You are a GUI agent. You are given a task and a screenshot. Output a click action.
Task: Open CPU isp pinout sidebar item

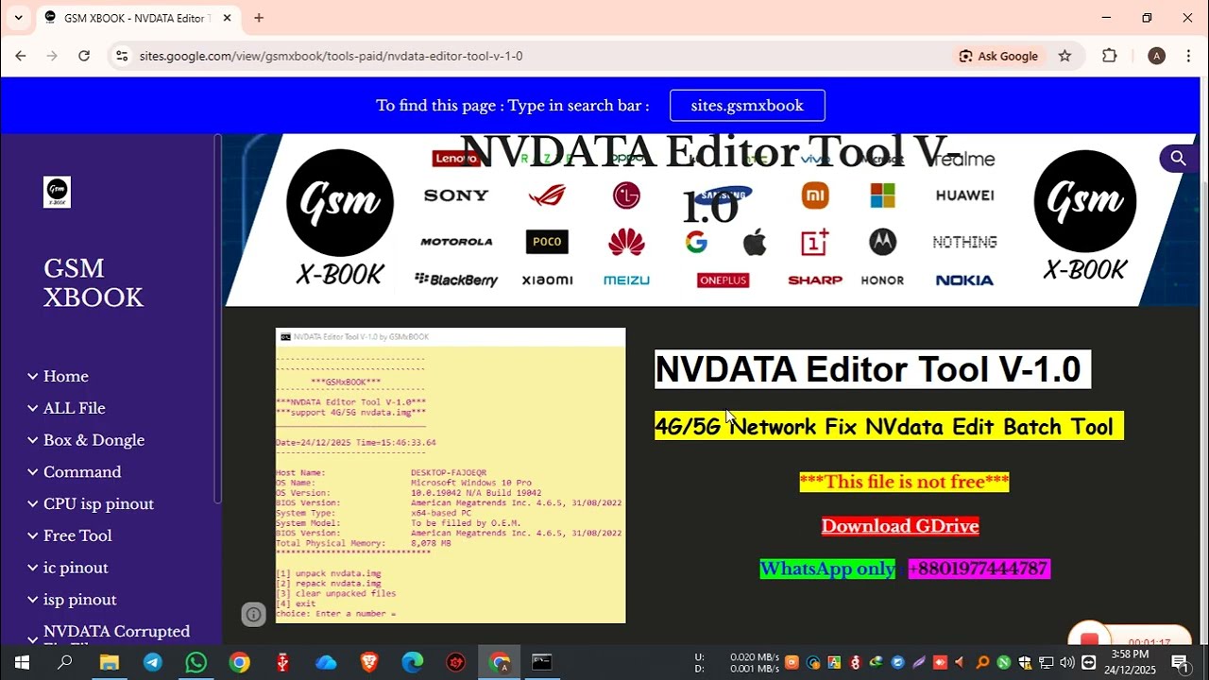(x=98, y=504)
